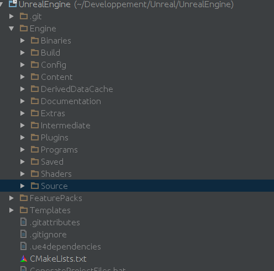Select the Config label

(x=54, y=65)
